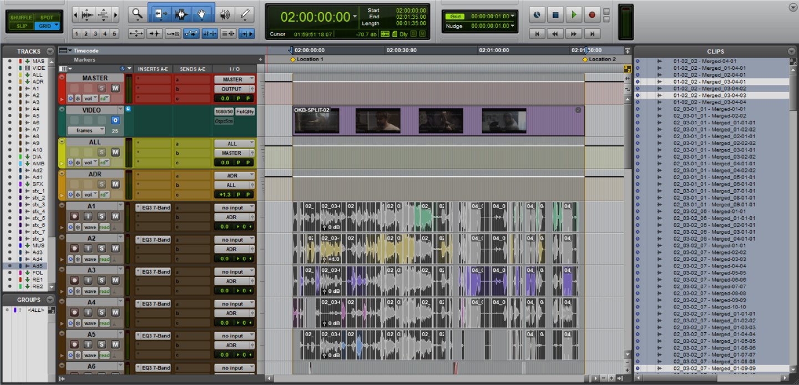Click the Go to End transport button
The height and width of the screenshot is (385, 799).
click(592, 33)
